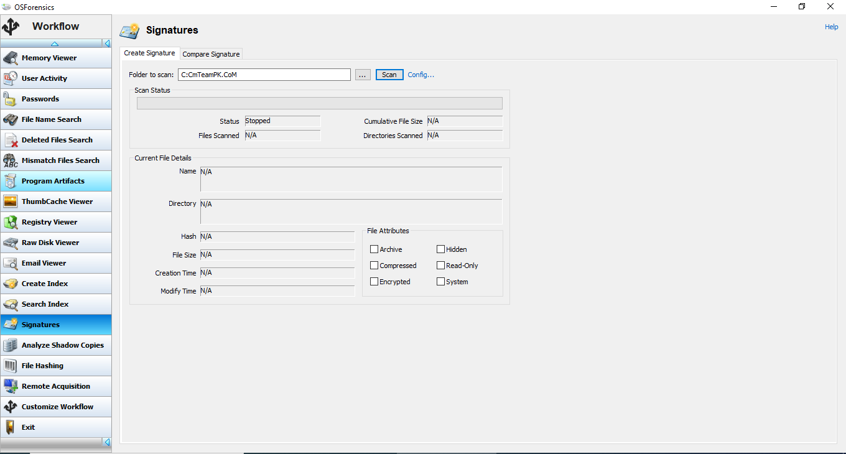Click the OSForensics title bar icon

[x=6, y=6]
